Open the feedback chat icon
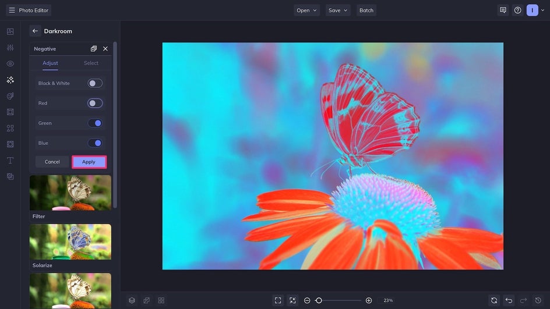The image size is (550, 309). click(x=503, y=10)
